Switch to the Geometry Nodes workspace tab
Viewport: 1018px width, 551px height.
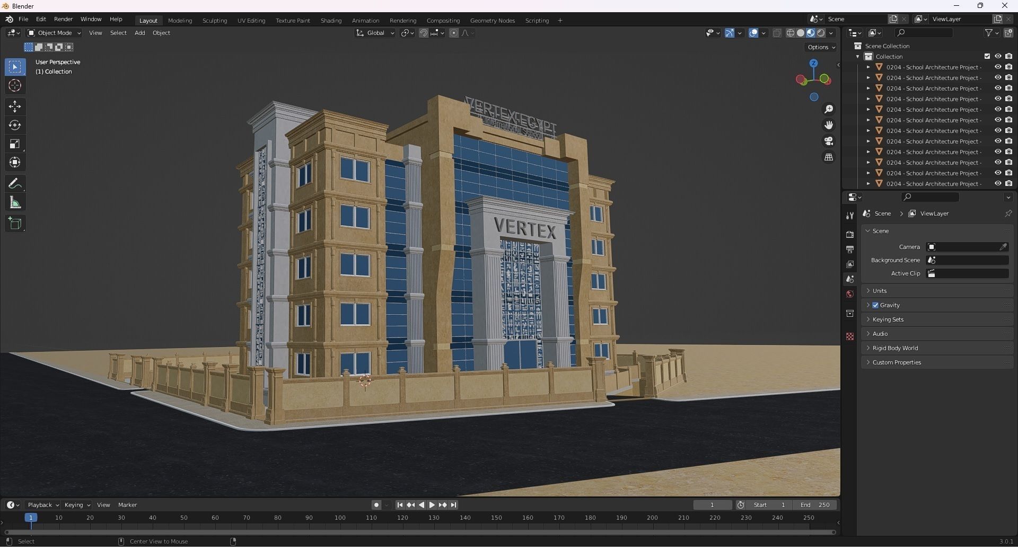click(492, 21)
